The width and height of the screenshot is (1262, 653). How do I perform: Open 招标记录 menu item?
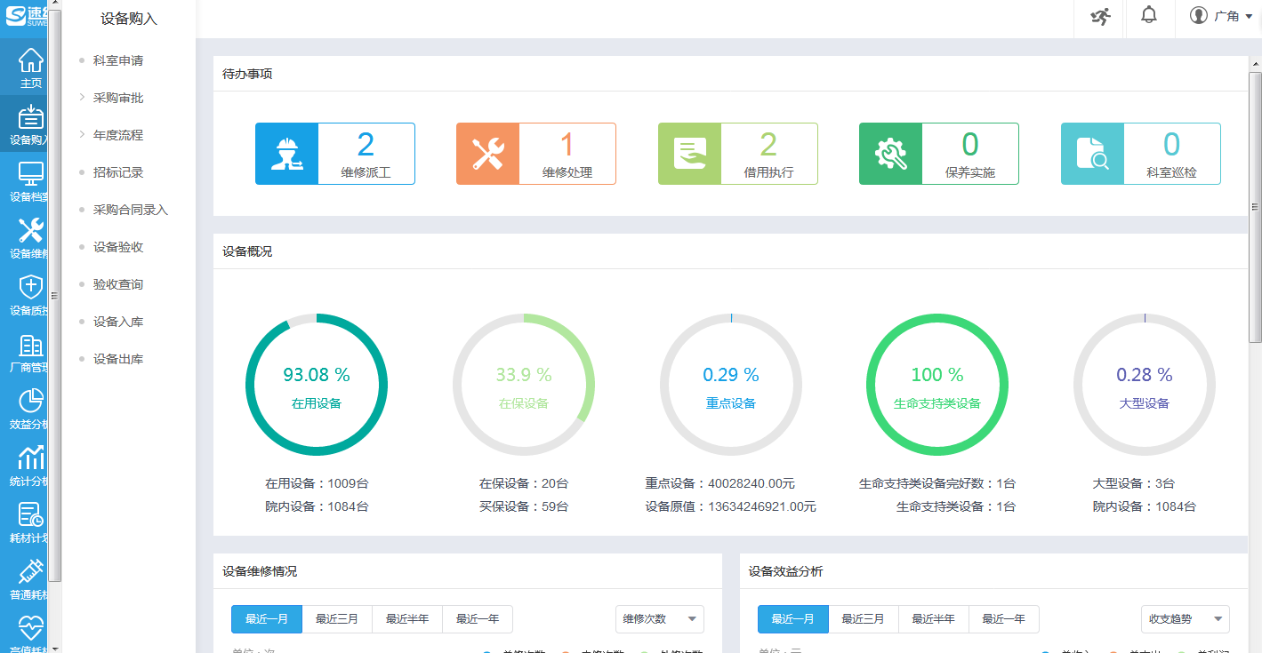tap(118, 172)
